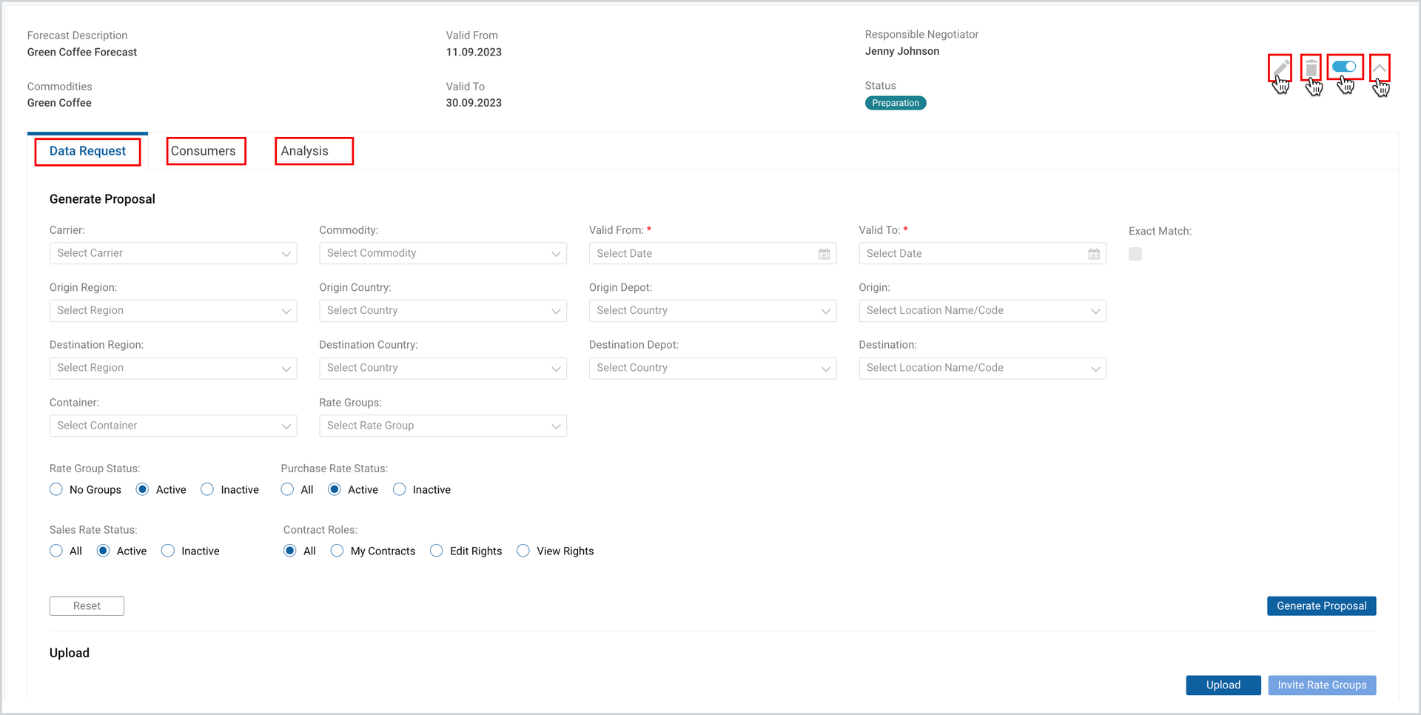The image size is (1421, 715).
Task: Open the Select Commodity dropdown
Action: coord(443,253)
